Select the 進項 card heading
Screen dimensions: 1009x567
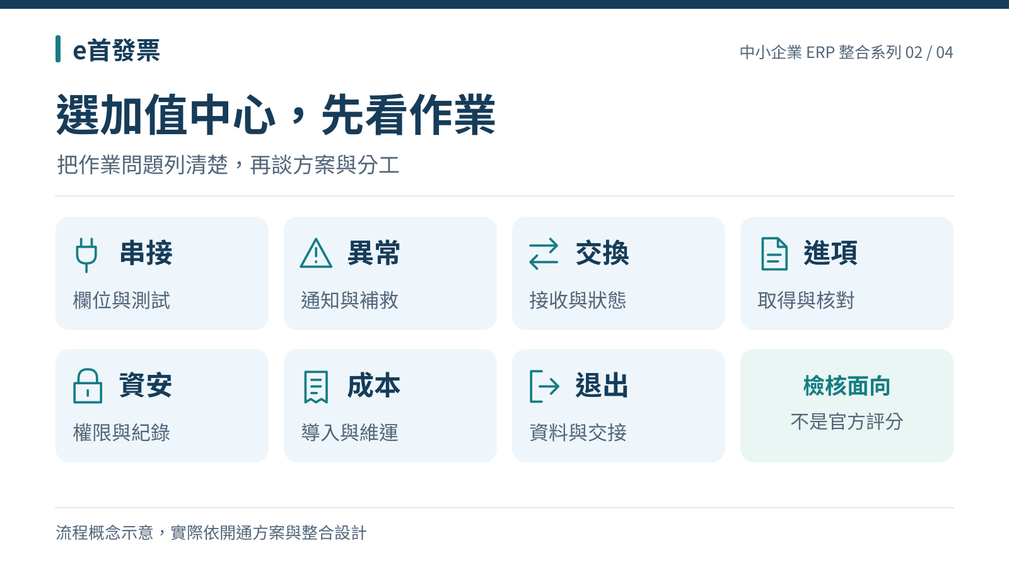(831, 253)
